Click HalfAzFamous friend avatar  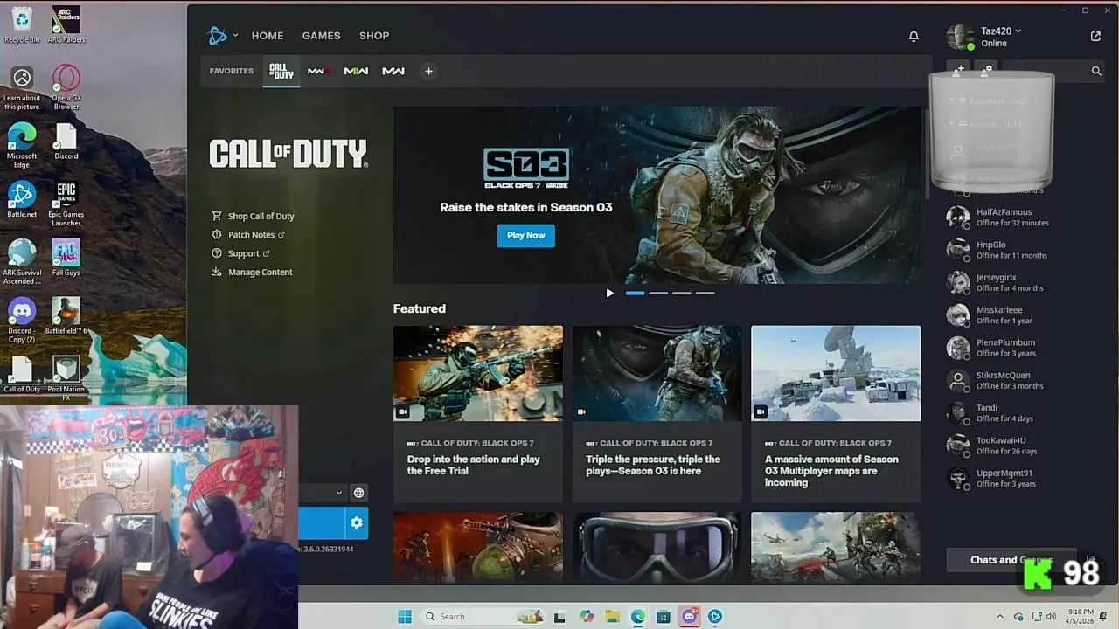pyautogui.click(x=958, y=217)
